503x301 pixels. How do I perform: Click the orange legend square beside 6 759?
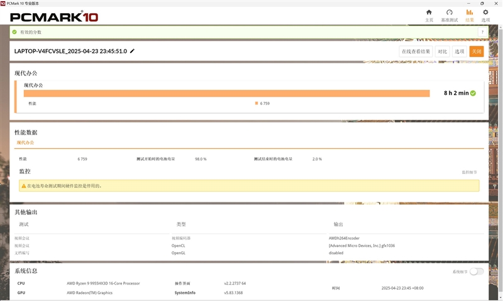[x=257, y=103]
